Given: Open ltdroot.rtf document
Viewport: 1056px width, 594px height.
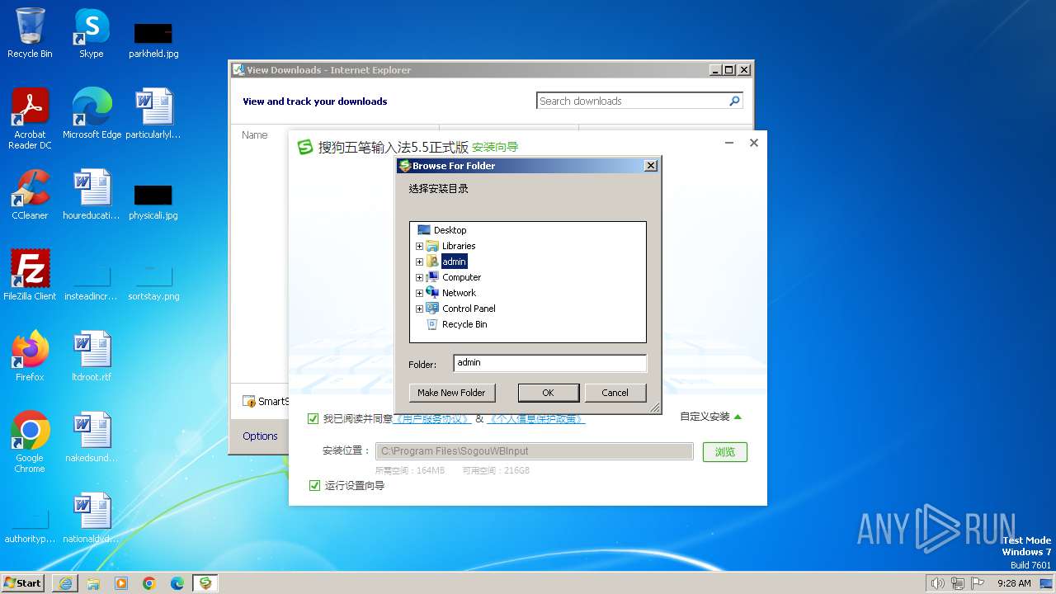Looking at the screenshot, I should click(92, 356).
